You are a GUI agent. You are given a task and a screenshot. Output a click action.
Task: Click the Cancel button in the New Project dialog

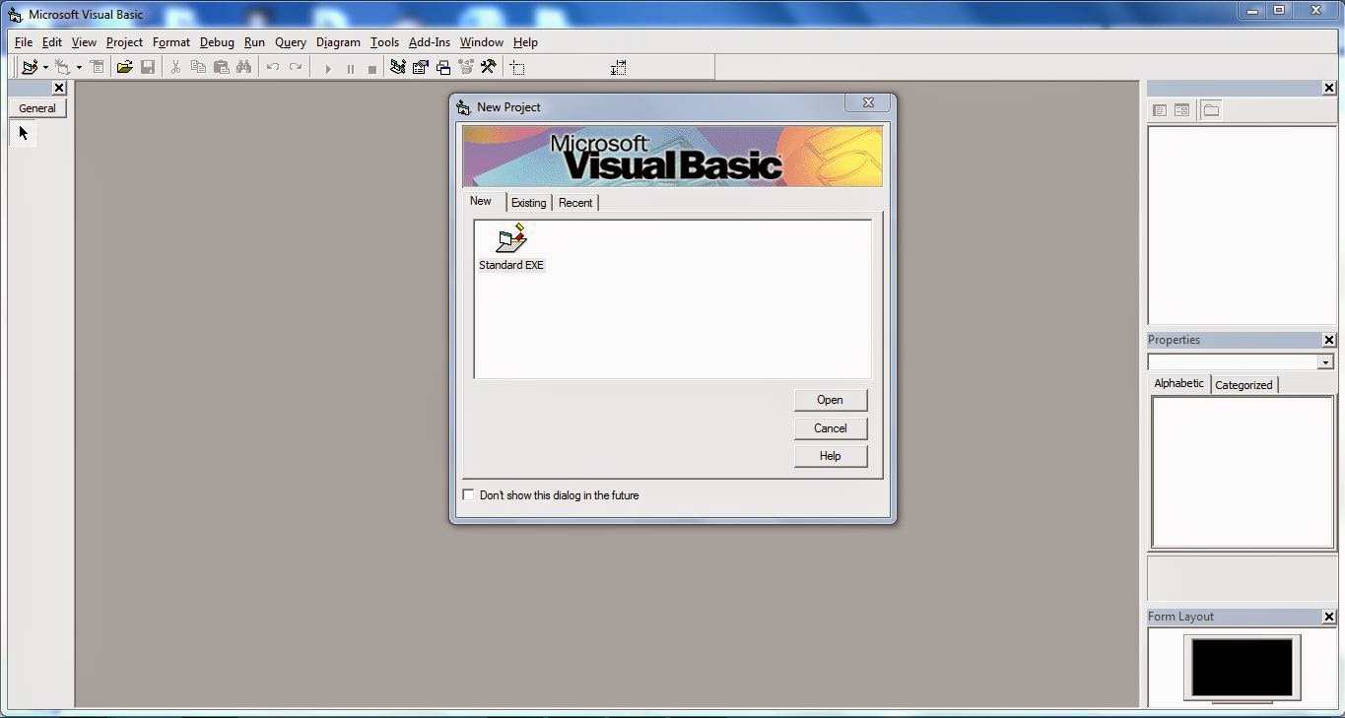tap(831, 428)
